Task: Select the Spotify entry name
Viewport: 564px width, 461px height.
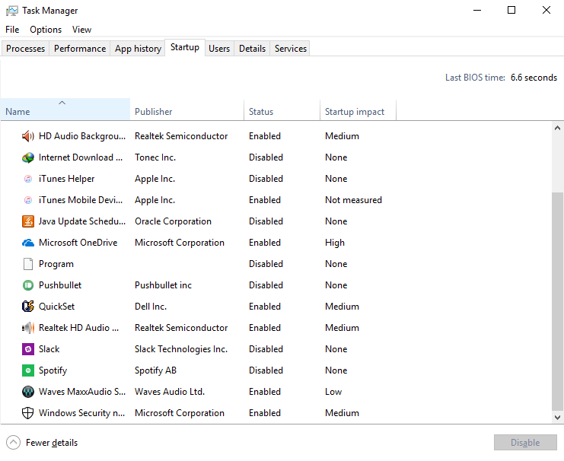Action: [x=53, y=370]
